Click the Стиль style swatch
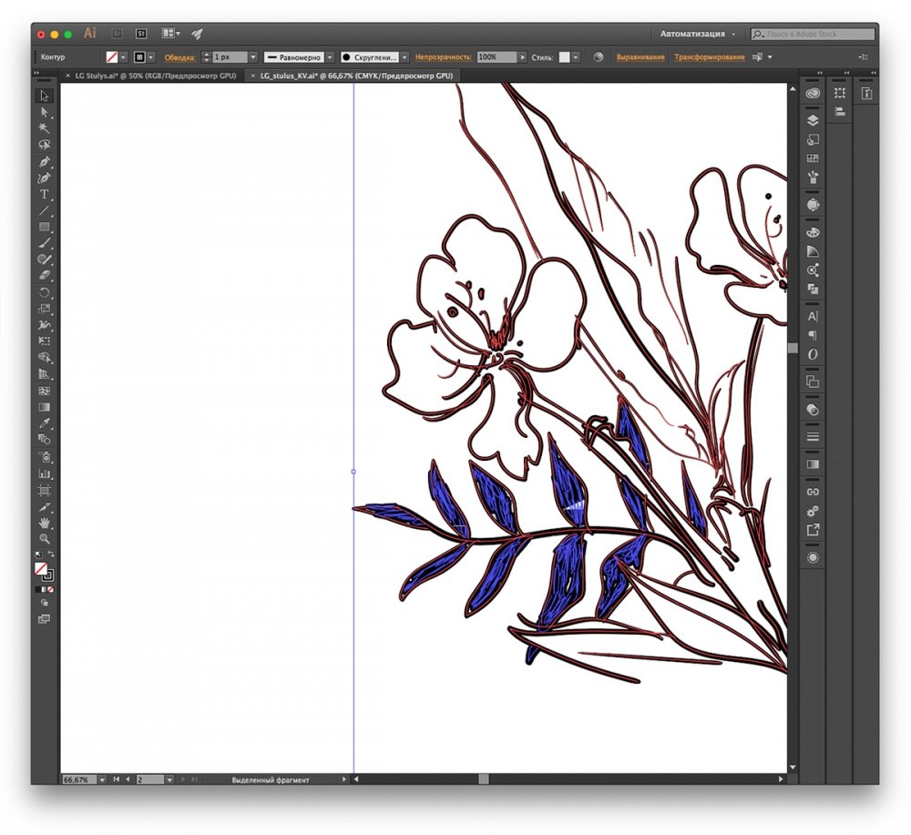 tap(564, 56)
